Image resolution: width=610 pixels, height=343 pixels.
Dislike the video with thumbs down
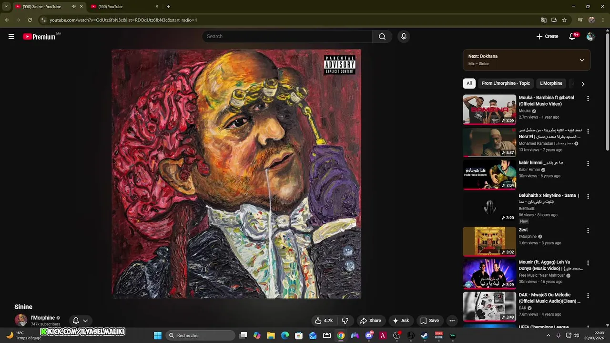click(x=346, y=321)
